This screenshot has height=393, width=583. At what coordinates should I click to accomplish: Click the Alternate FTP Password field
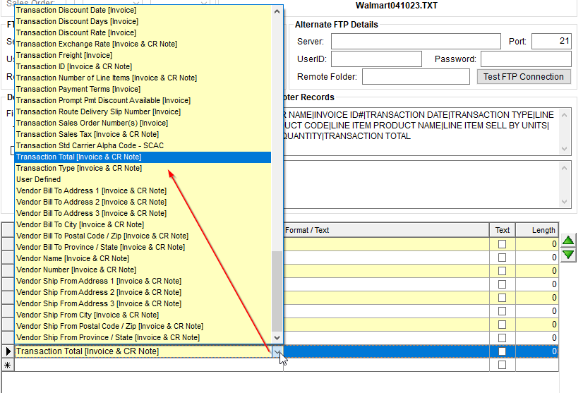(526, 59)
